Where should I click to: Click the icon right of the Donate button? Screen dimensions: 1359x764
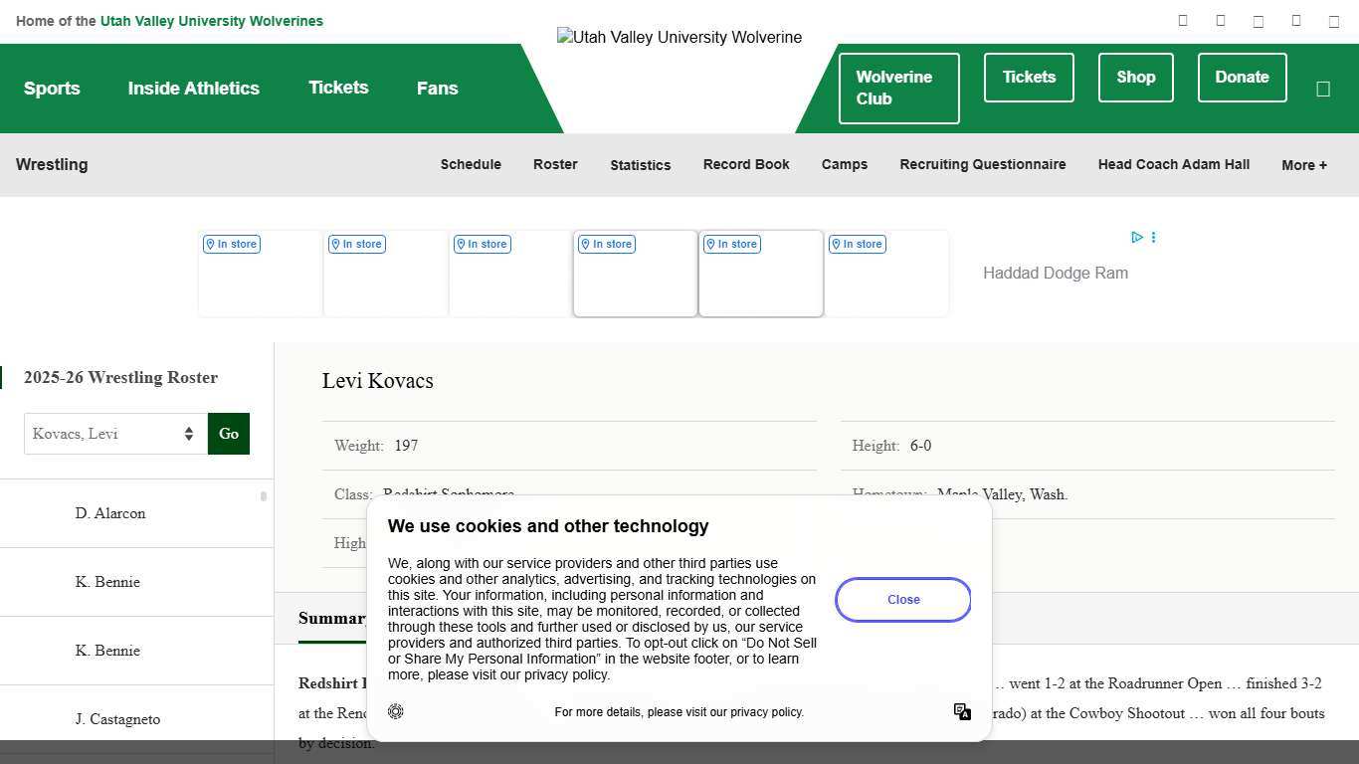click(1322, 89)
